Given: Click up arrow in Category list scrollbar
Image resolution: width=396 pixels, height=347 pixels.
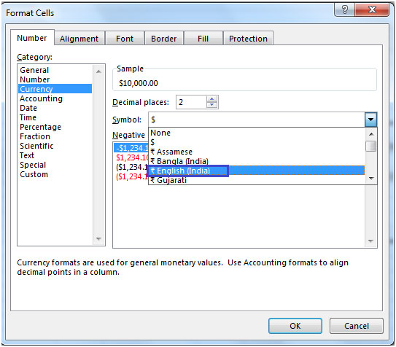Looking at the screenshot, I should click(98, 71).
